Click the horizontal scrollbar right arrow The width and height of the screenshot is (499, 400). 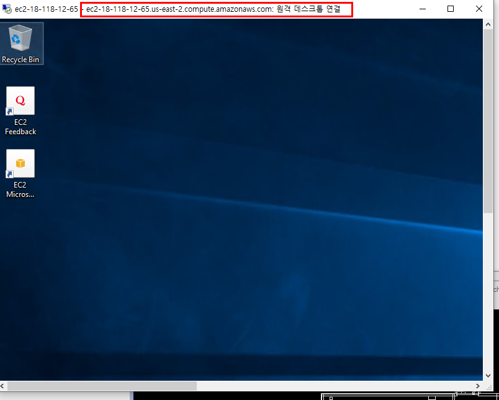[x=478, y=386]
